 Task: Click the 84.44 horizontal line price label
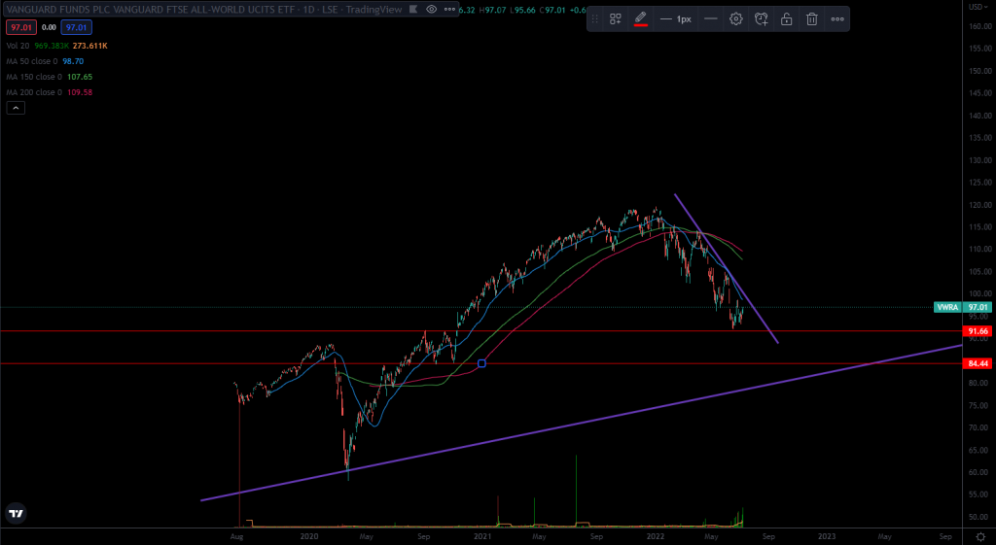click(x=977, y=363)
